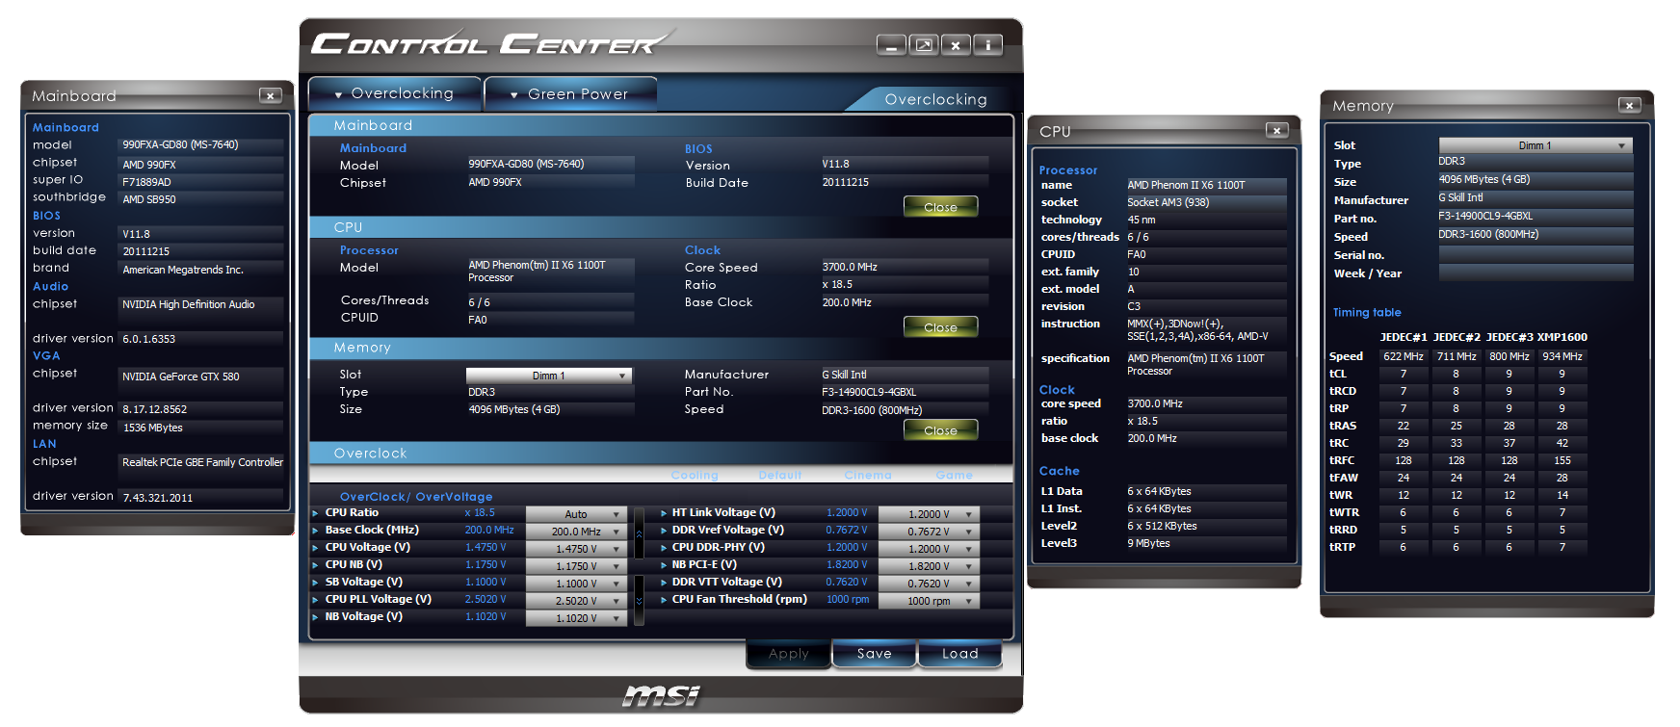Screen dimensions: 1680x727
Task: Open the CPU DDR-PHY 1.2000 V dropdown
Action: tap(930, 549)
